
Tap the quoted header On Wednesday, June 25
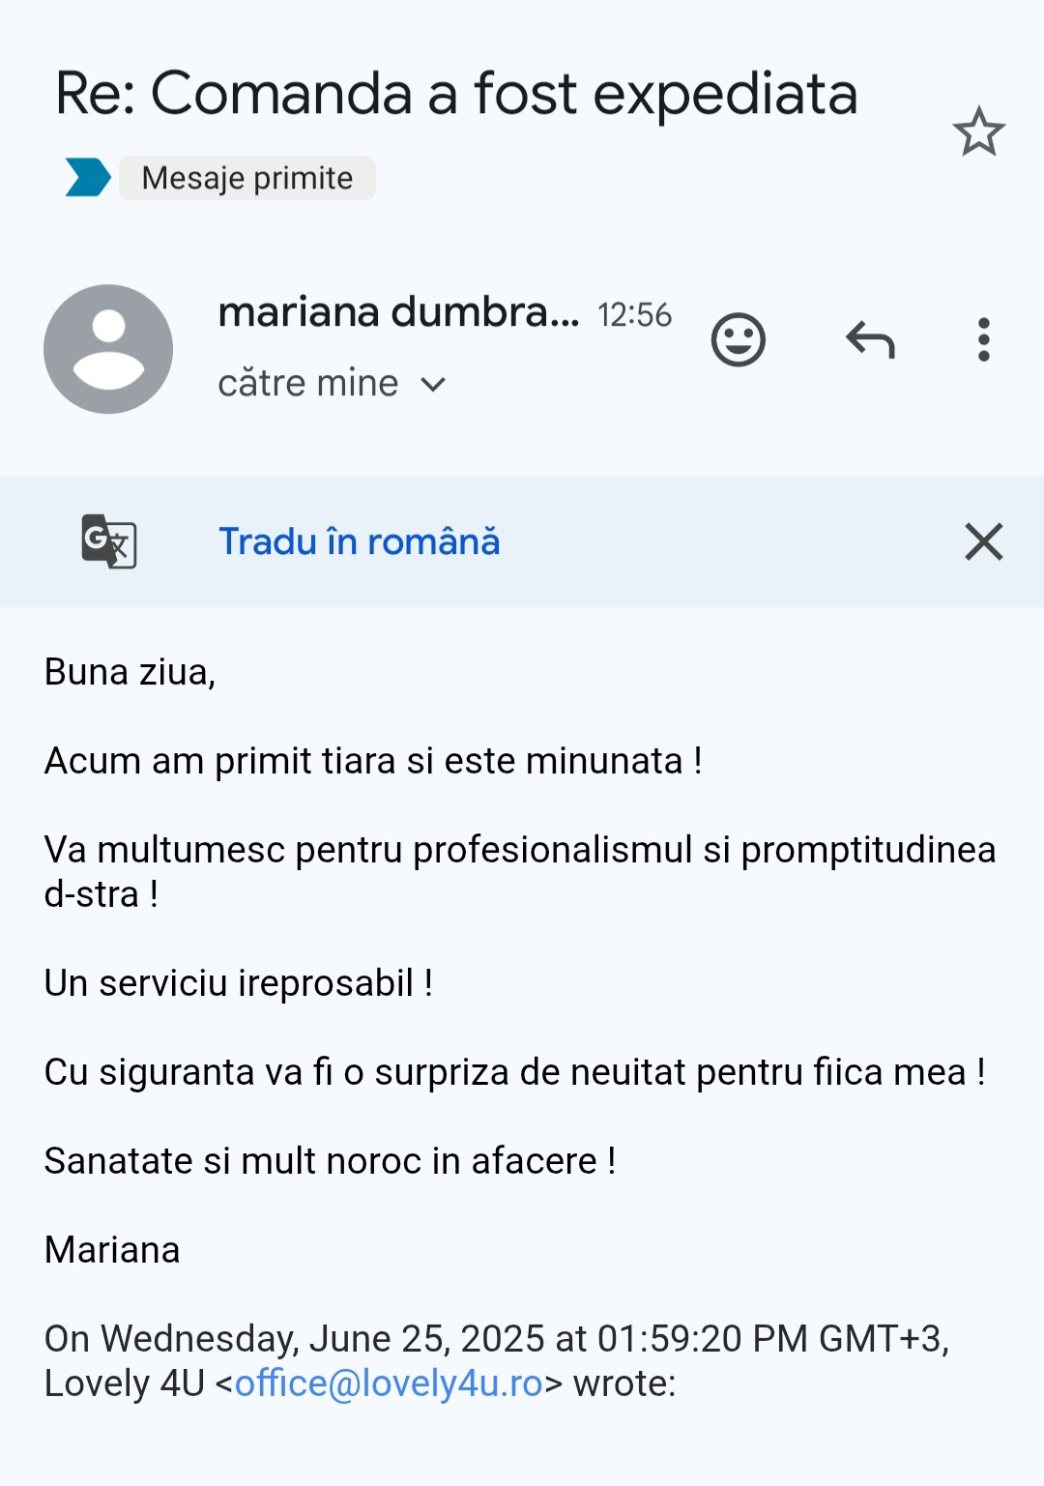click(497, 1361)
